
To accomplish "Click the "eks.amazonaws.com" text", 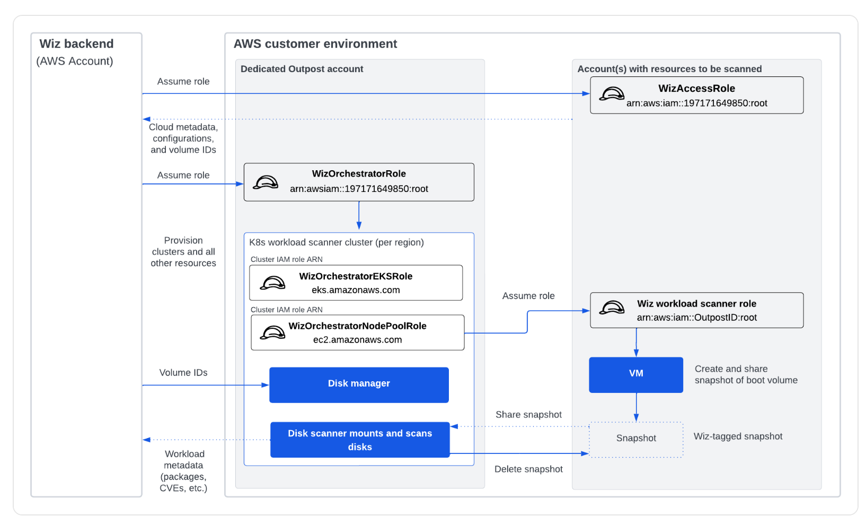I will pos(356,290).
